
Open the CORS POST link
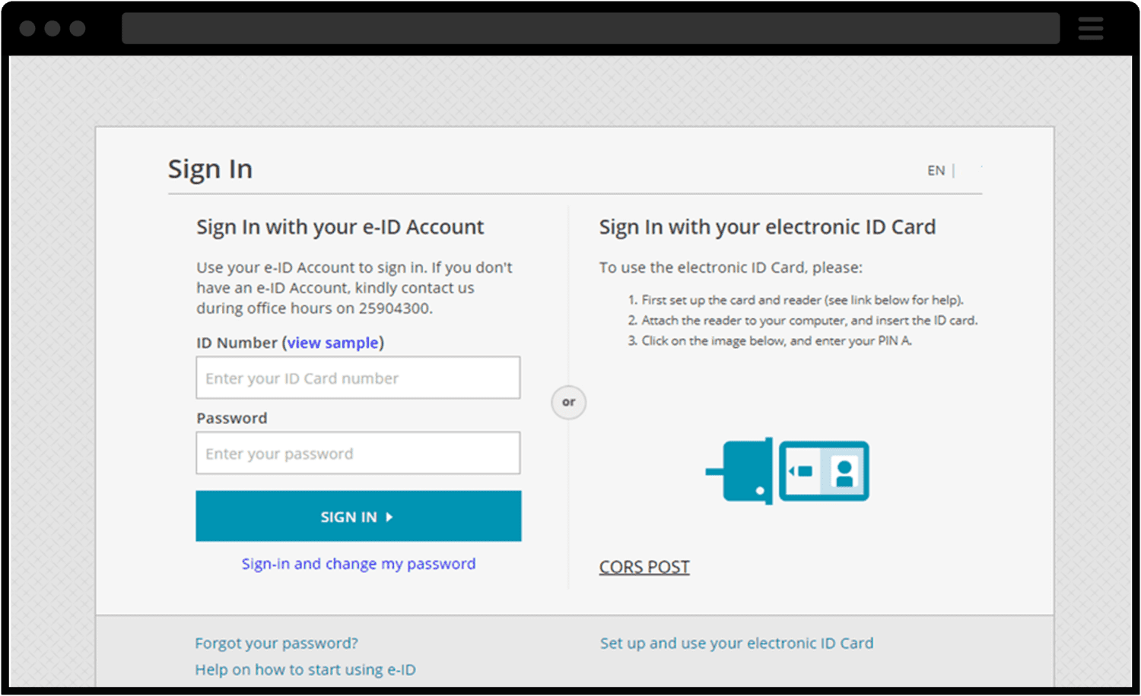point(644,567)
